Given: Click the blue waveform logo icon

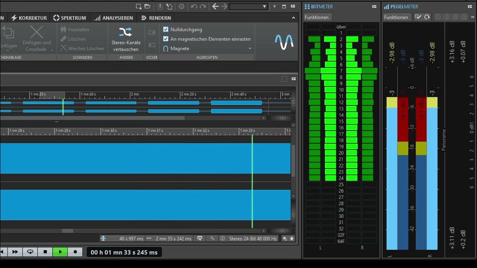Looking at the screenshot, I should tap(284, 42).
